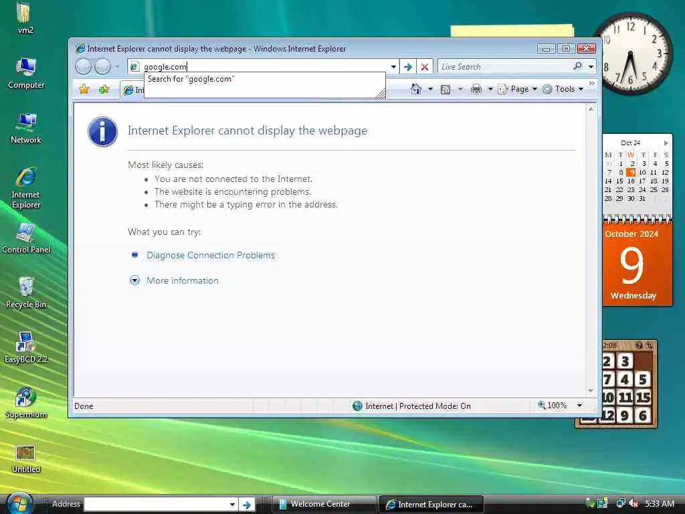This screenshot has height=514, width=685.
Task: Select day 16 on calendar gadget
Action: click(x=631, y=181)
